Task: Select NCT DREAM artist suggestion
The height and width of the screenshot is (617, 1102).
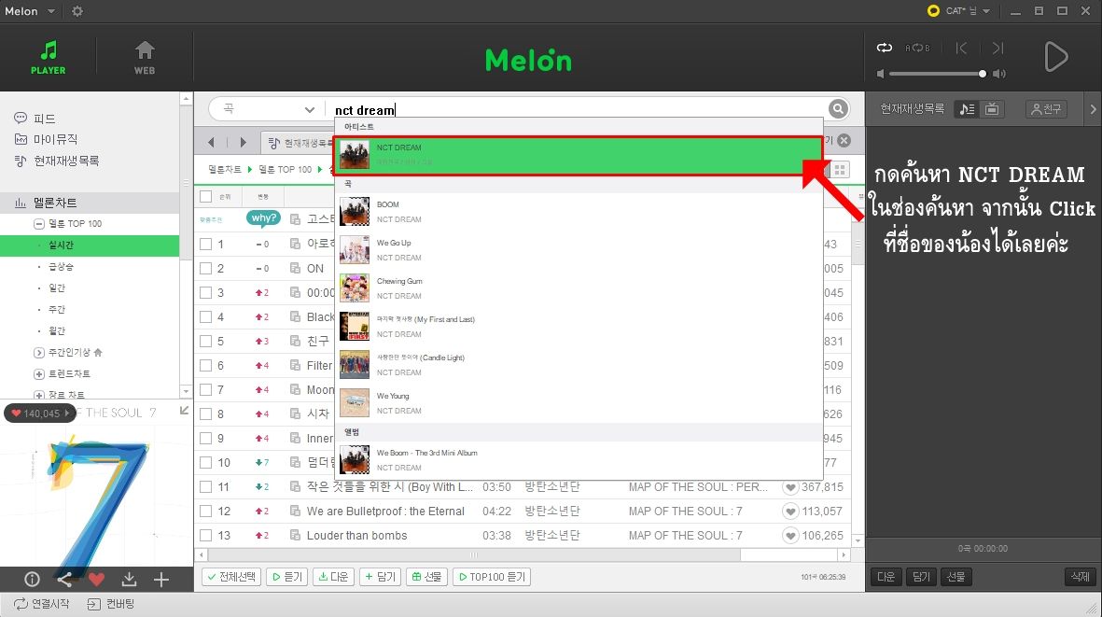Action: tap(579, 155)
